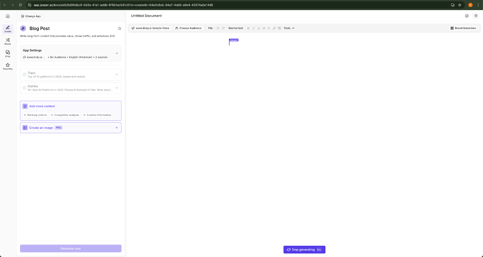
Task: Expand the Topic section
Action: pyautogui.click(x=117, y=75)
